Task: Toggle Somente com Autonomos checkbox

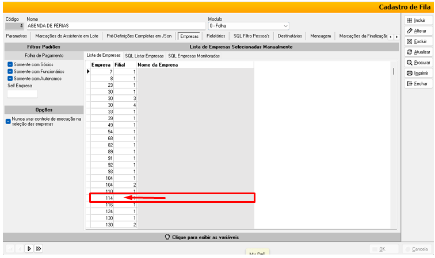Action: coord(10,78)
